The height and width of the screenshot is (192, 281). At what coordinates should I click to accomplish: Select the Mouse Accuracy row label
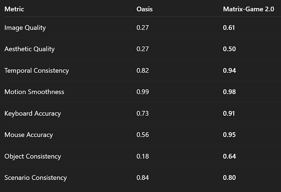pos(29,135)
